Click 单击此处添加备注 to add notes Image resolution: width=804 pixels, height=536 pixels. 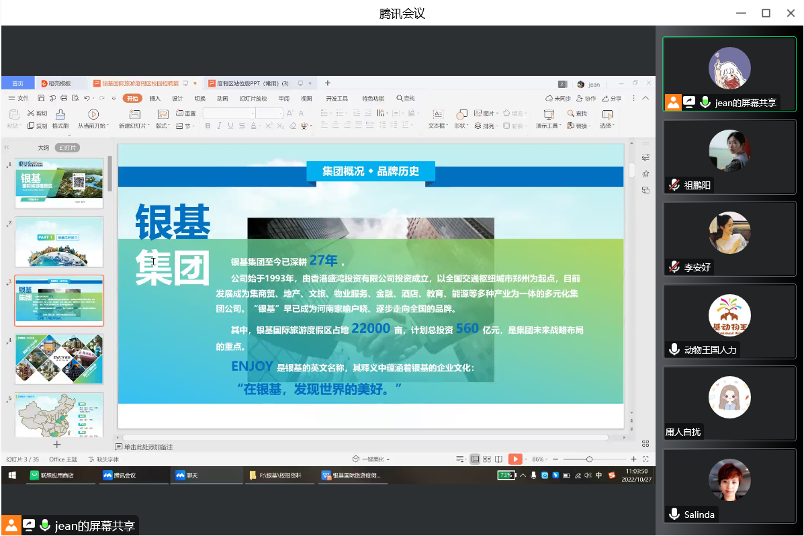pos(148,447)
